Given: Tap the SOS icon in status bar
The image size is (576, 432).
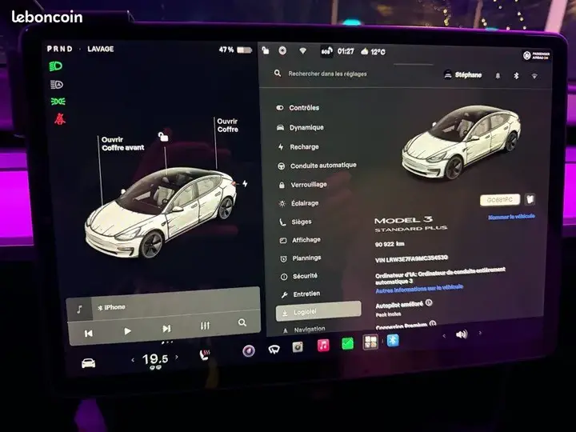Looking at the screenshot, I should click(326, 51).
